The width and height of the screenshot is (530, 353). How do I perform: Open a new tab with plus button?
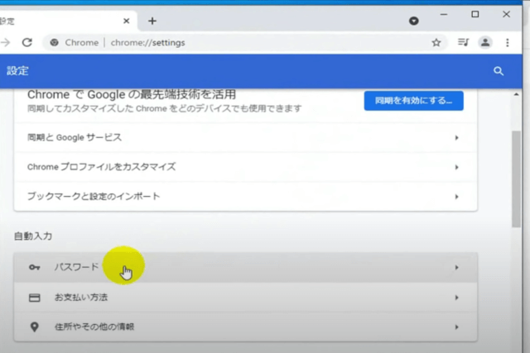(152, 21)
